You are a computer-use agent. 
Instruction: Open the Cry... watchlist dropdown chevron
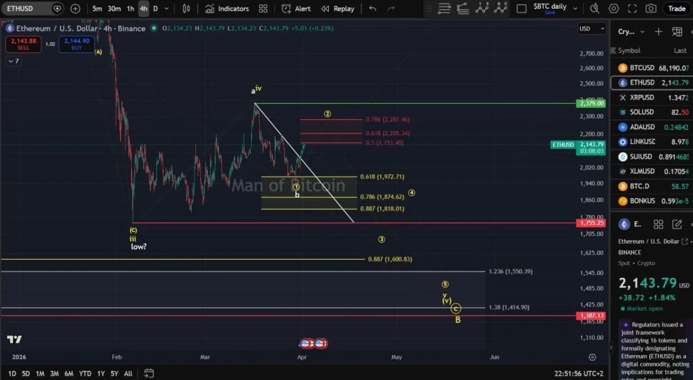tap(642, 32)
